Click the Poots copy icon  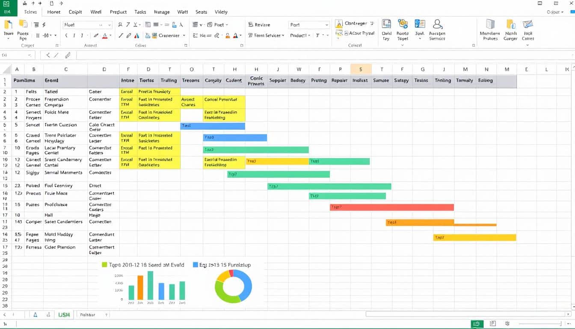click(23, 24)
